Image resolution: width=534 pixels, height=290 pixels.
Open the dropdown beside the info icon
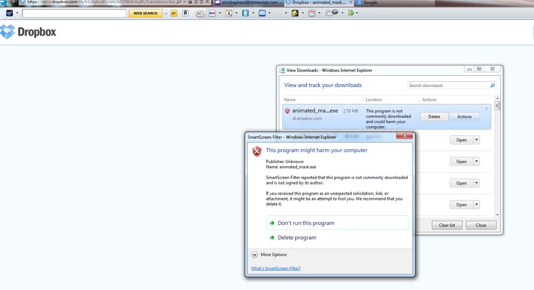click(237, 13)
